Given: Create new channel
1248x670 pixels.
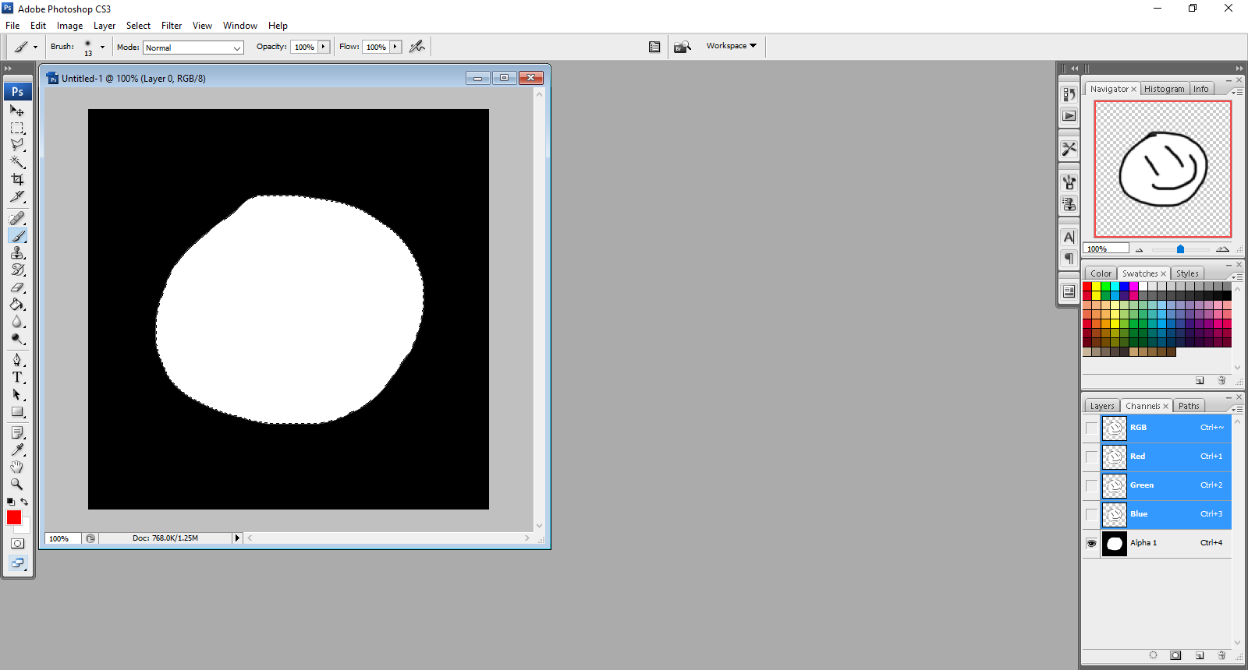Looking at the screenshot, I should pos(1200,655).
